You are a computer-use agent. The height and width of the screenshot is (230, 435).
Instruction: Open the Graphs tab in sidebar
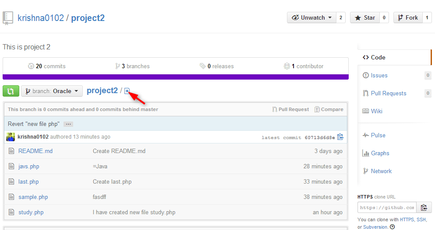point(376,153)
